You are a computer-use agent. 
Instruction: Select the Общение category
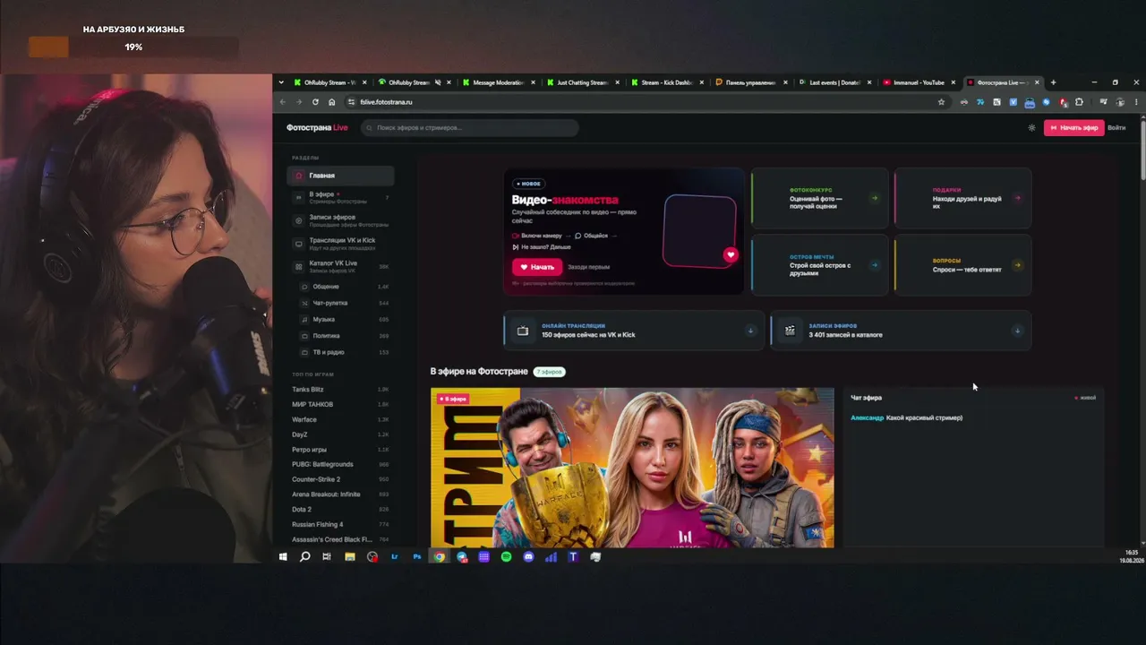click(x=345, y=287)
